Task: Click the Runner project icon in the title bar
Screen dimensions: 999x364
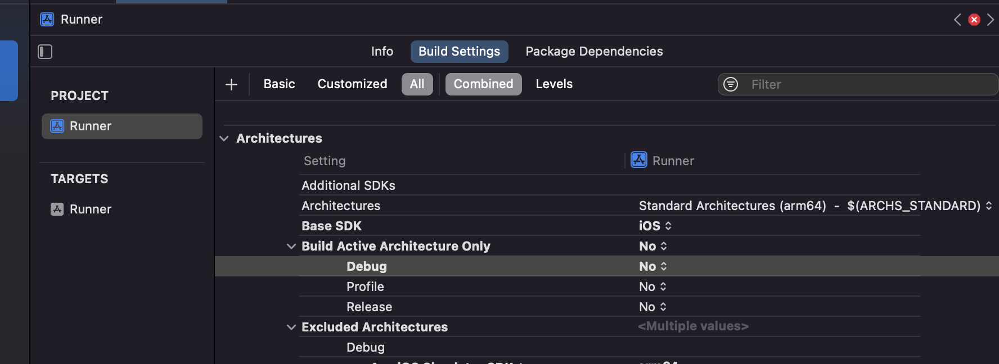Action: (47, 20)
